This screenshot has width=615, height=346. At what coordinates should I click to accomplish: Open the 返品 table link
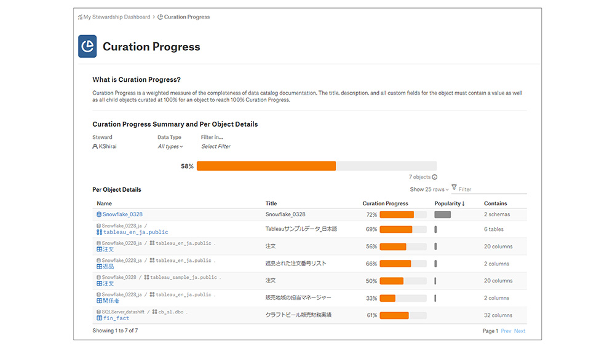108,267
